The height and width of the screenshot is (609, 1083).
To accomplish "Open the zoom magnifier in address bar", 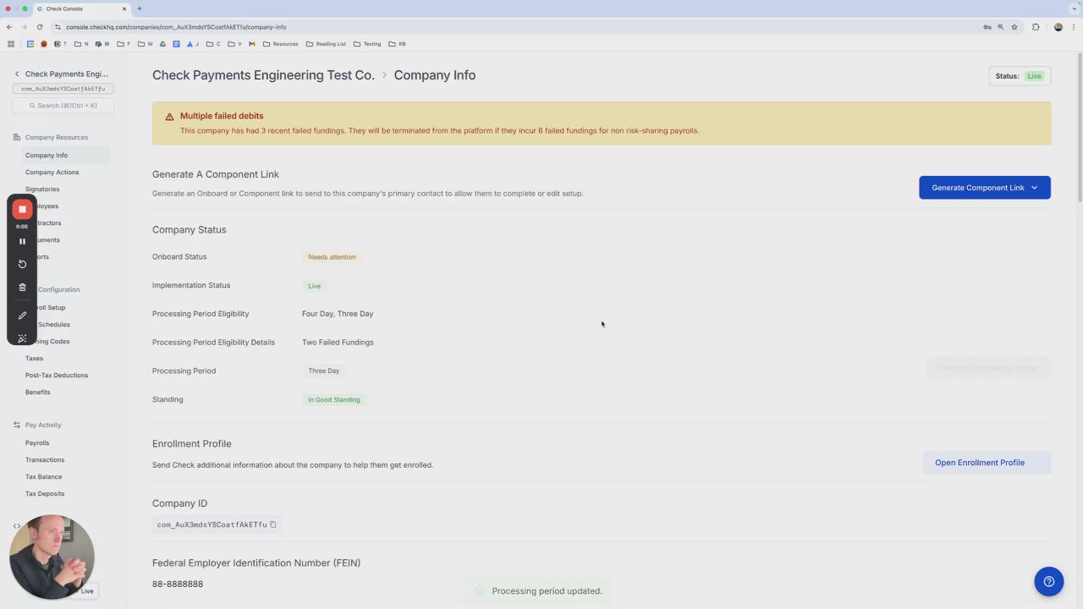I will pos(1000,27).
